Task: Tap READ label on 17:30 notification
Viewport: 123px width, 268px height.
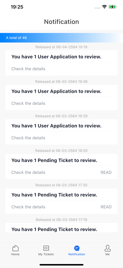Action: pyautogui.click(x=106, y=207)
